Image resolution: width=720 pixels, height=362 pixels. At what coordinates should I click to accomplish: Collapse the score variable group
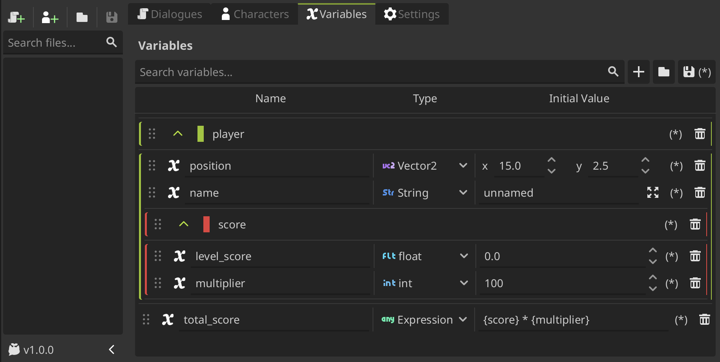click(183, 224)
